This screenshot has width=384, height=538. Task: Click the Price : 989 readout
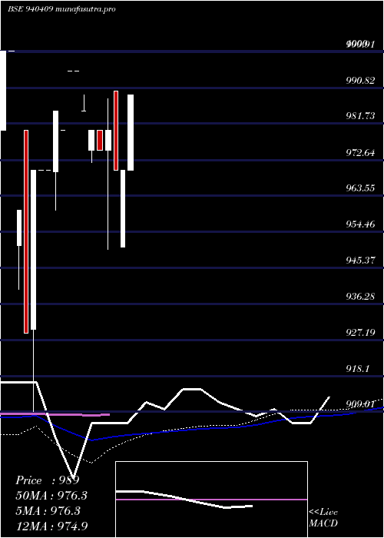pos(48,480)
